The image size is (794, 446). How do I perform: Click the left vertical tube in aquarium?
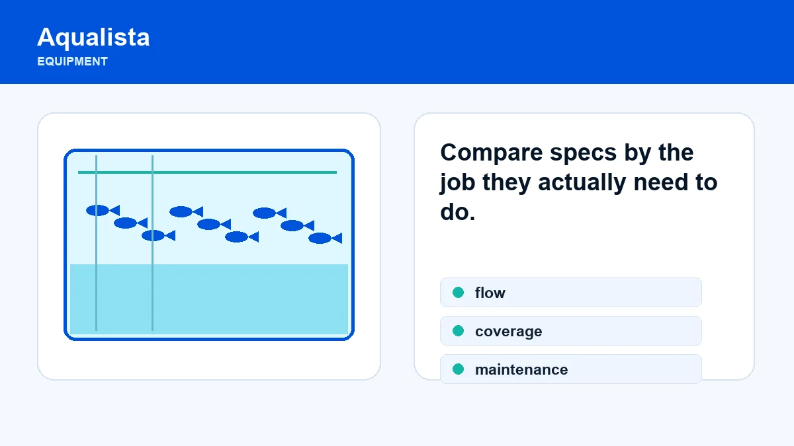pos(96,243)
